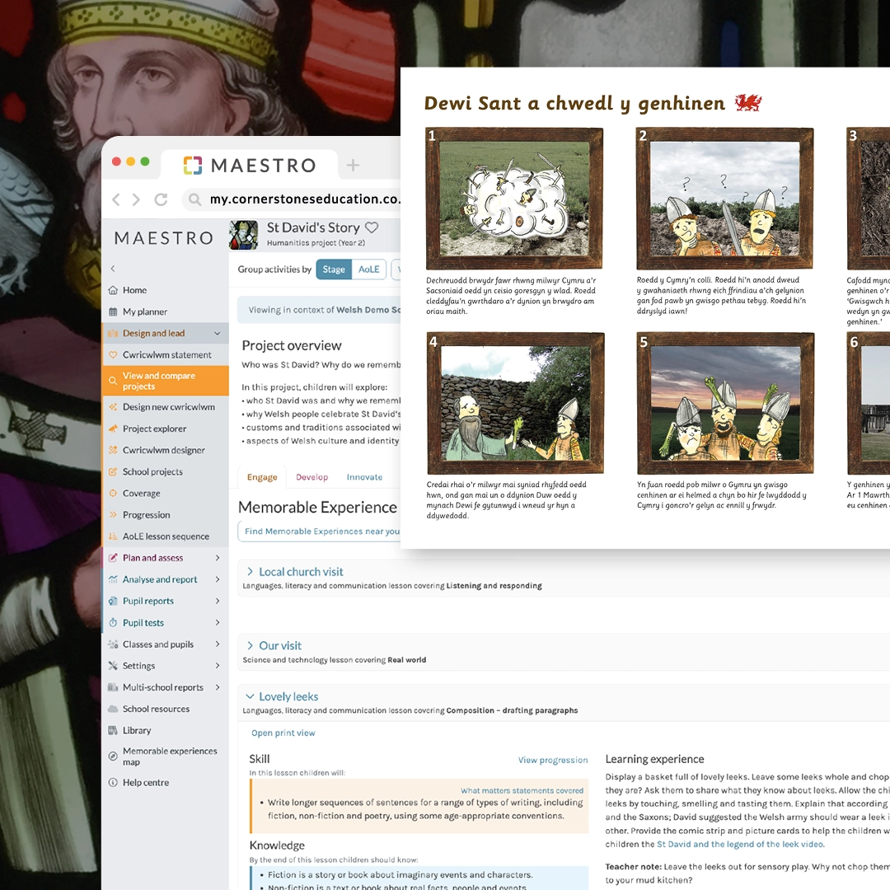890x890 pixels.
Task: Click the View progression link
Action: [x=553, y=760]
